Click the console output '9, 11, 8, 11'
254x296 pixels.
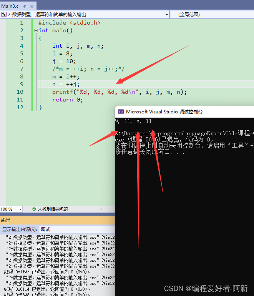pos(133,121)
